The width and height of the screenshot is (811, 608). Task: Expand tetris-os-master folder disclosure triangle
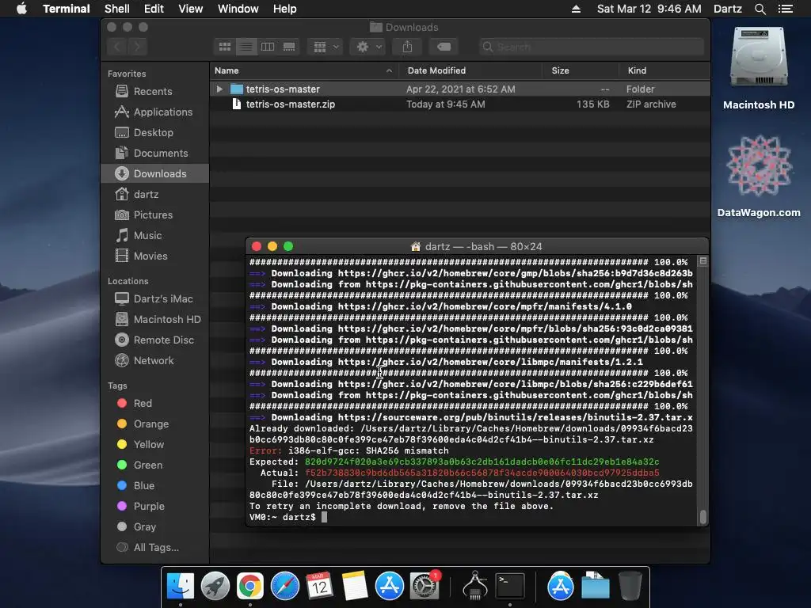point(219,89)
